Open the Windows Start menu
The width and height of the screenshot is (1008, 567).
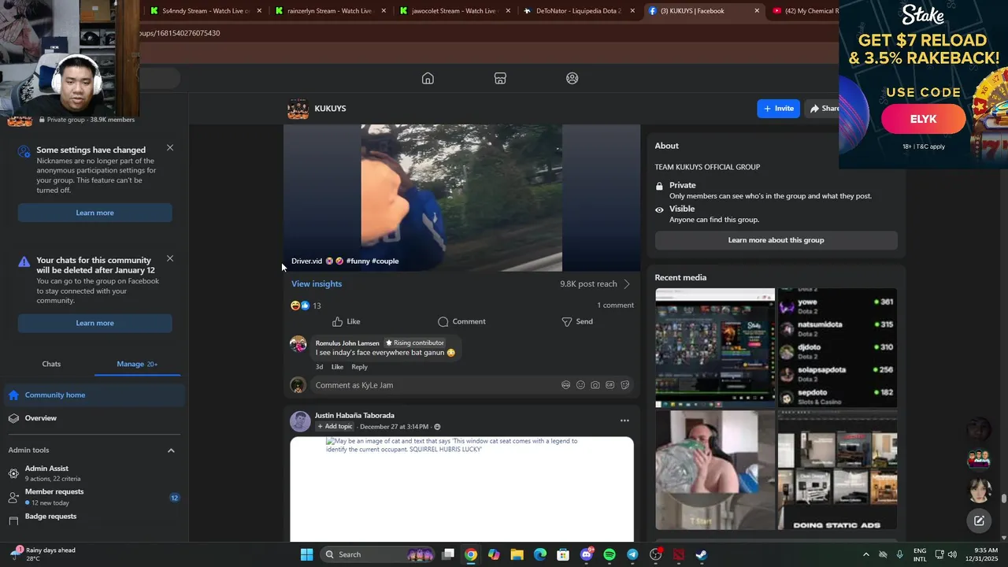coord(306,554)
